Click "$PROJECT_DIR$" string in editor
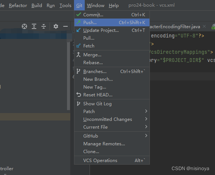This screenshot has height=175, width=215. click(182, 60)
